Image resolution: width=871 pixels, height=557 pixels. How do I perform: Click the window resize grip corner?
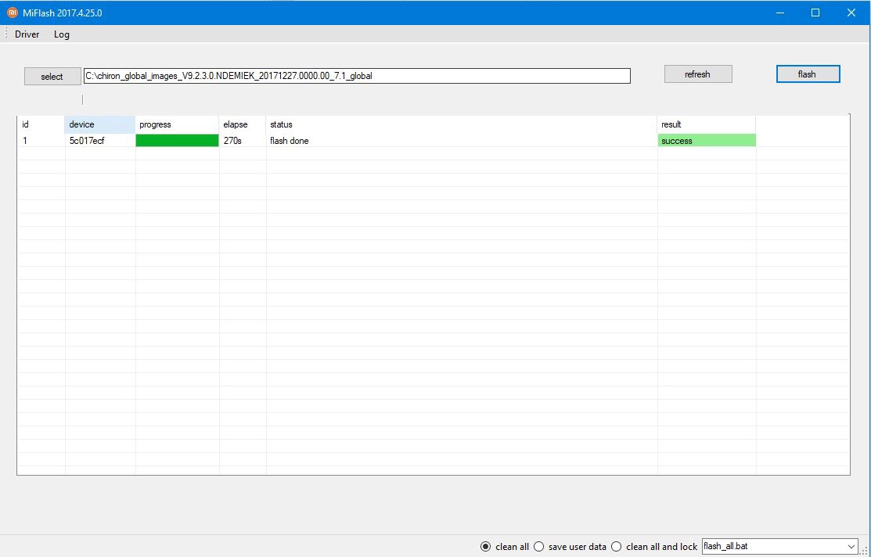point(864,550)
